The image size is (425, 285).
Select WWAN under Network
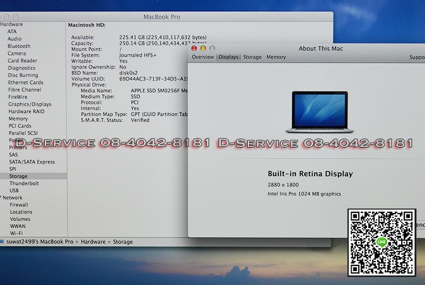pyautogui.click(x=18, y=226)
